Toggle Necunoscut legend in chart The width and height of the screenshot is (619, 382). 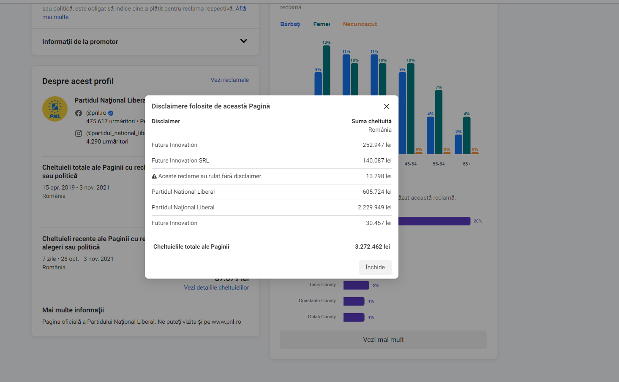(360, 24)
